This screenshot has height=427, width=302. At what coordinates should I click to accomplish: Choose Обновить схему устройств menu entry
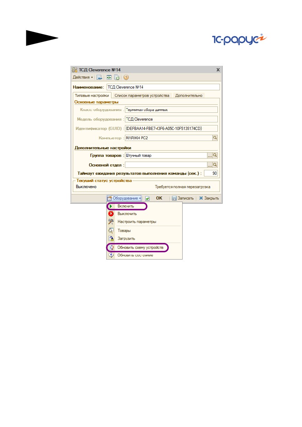[x=140, y=247]
